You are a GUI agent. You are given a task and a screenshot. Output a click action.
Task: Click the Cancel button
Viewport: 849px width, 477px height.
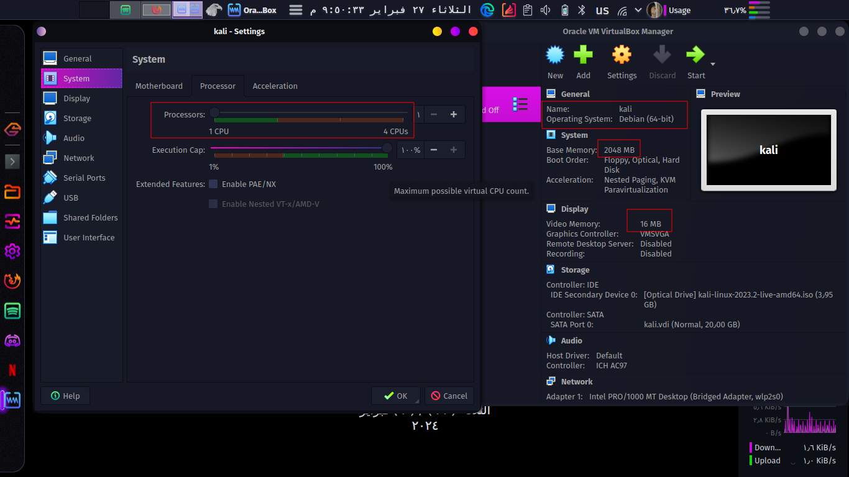449,396
